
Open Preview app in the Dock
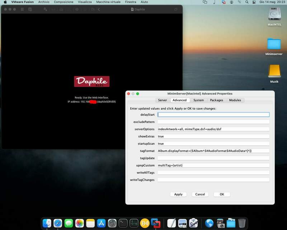tap(183, 223)
